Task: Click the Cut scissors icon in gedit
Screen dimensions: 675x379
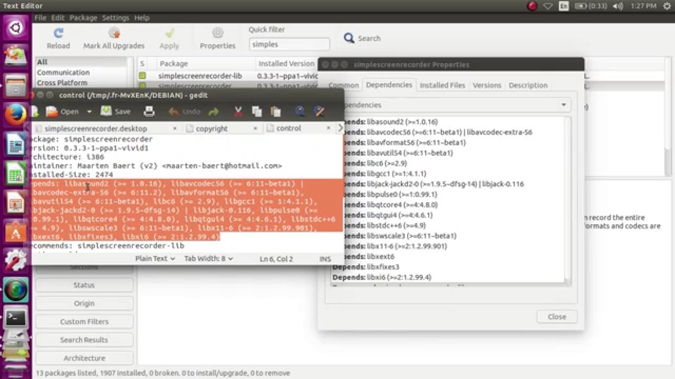Action: [x=238, y=111]
